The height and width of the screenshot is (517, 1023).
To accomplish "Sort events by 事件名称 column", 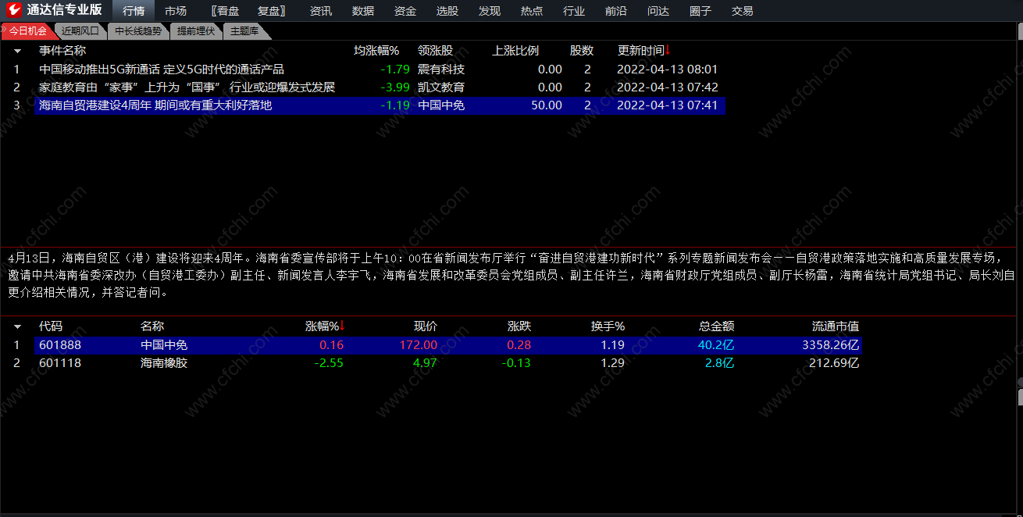I will click(62, 51).
